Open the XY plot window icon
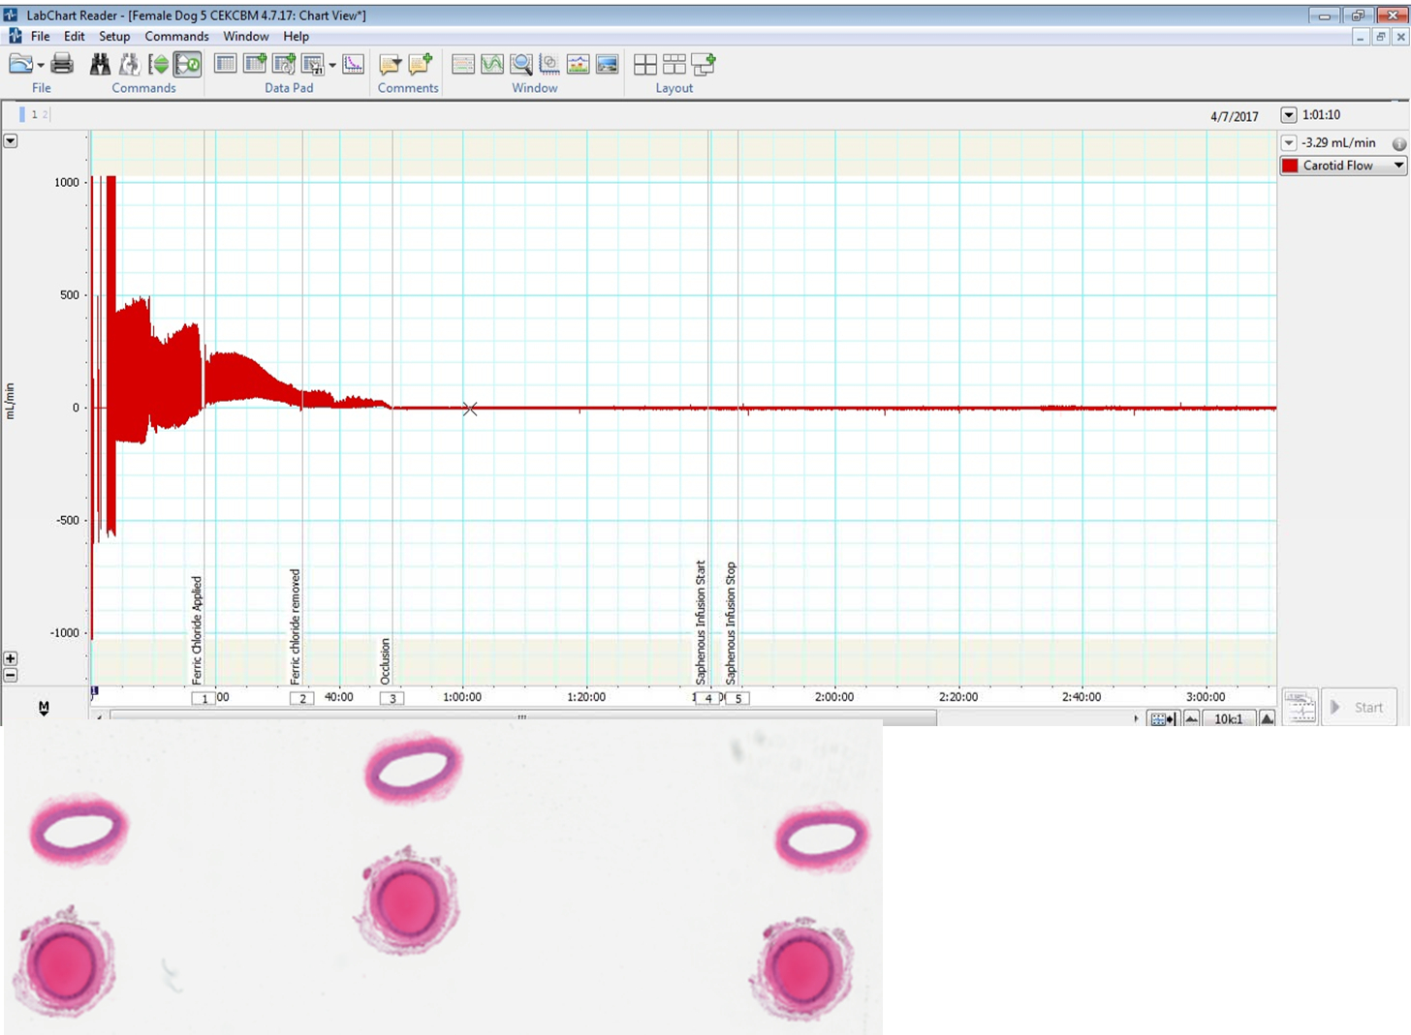The width and height of the screenshot is (1411, 1035). click(549, 65)
